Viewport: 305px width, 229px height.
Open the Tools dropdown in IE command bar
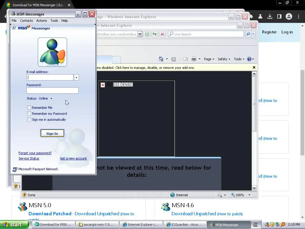[239, 59]
